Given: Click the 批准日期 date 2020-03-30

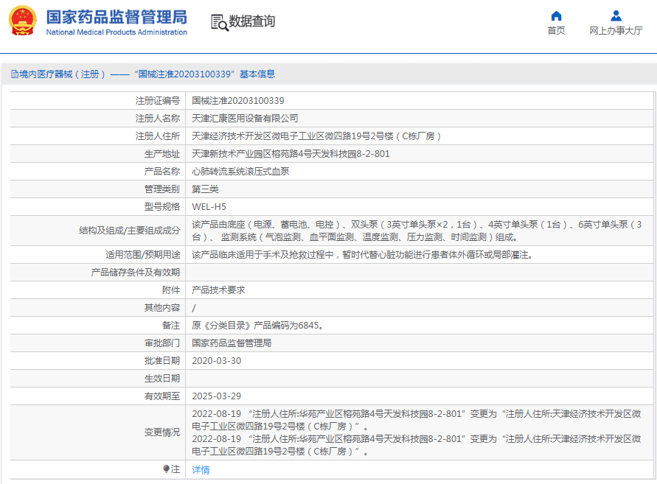Looking at the screenshot, I should (x=215, y=360).
